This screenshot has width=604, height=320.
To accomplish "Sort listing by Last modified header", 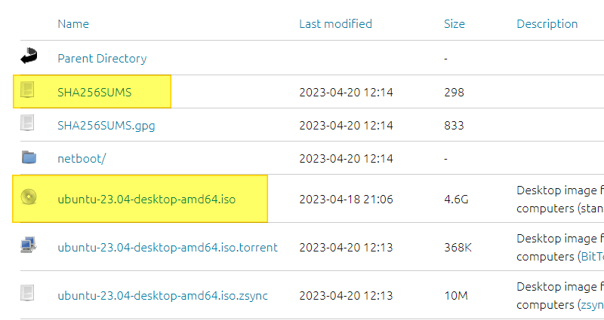I will (335, 24).
